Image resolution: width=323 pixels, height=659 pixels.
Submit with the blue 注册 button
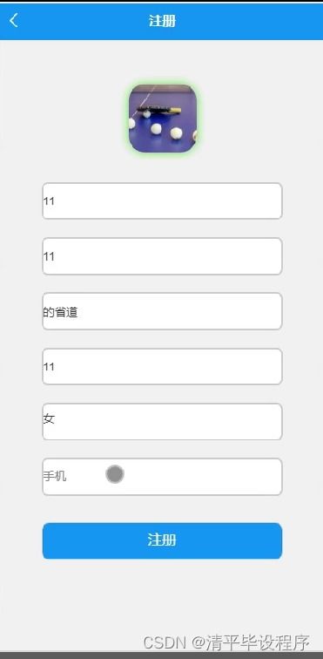point(162,540)
